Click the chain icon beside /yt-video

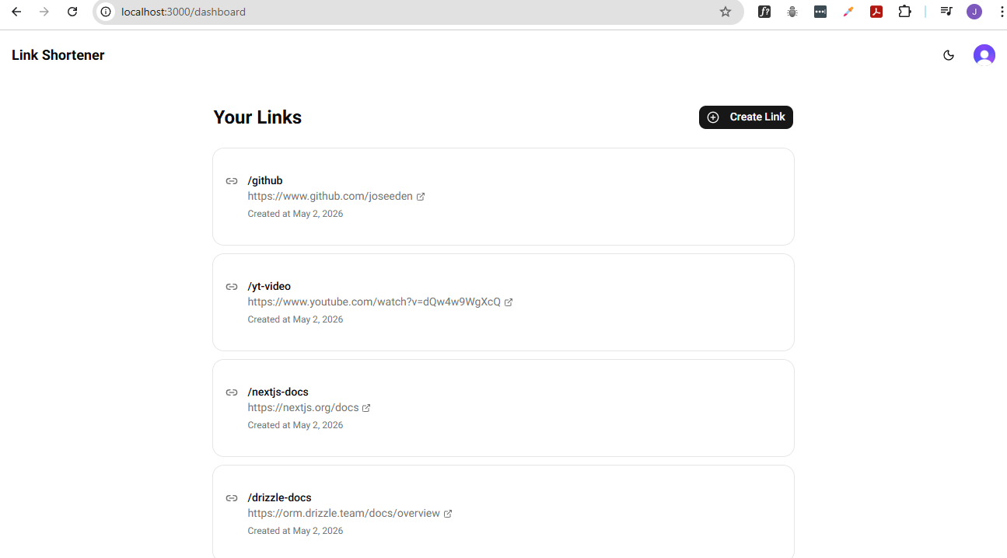tap(232, 287)
